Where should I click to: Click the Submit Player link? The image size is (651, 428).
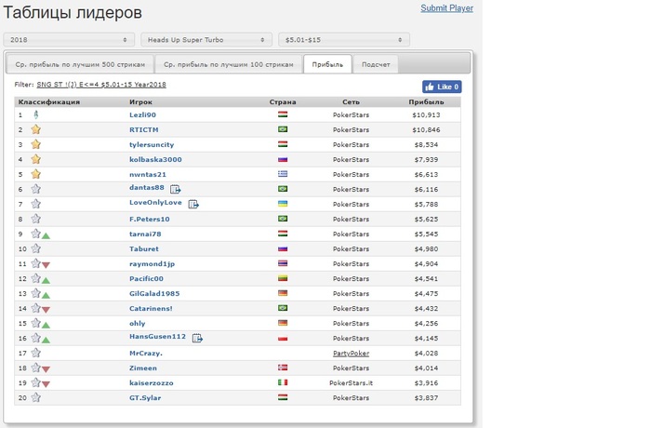pyautogui.click(x=446, y=7)
